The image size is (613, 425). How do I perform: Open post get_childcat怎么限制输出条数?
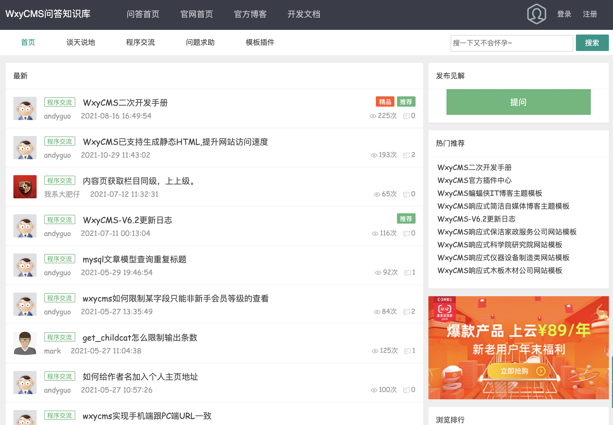(140, 337)
